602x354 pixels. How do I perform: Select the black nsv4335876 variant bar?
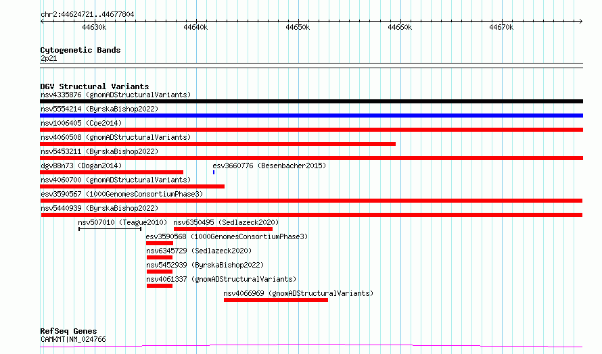[x=311, y=101]
